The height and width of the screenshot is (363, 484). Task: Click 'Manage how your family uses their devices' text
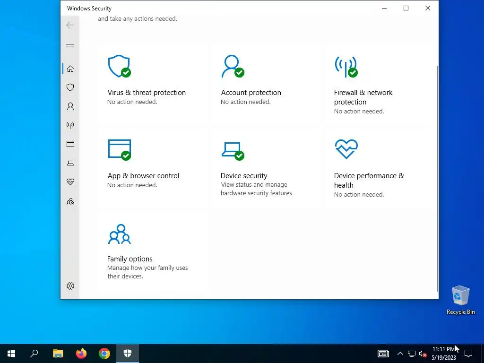pos(147,272)
